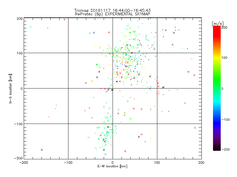This screenshot has width=237, height=177.
Task: Pick the red top section of colorbar
Action: pyautogui.click(x=217, y=31)
